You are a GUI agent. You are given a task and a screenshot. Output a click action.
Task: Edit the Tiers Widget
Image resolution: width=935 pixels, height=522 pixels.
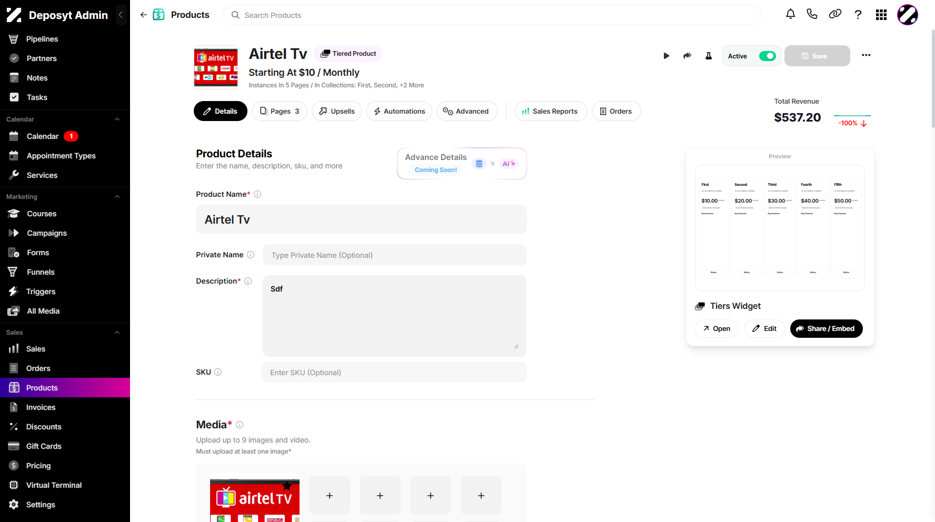click(x=764, y=328)
